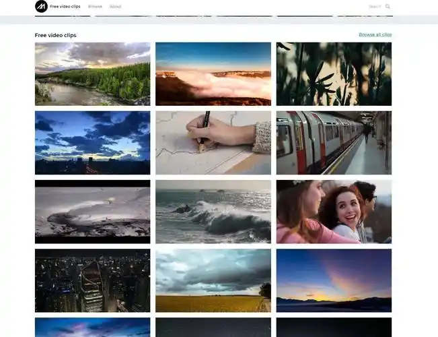Open the snowy crater landscape clip
This screenshot has width=438, height=337.
92,212
